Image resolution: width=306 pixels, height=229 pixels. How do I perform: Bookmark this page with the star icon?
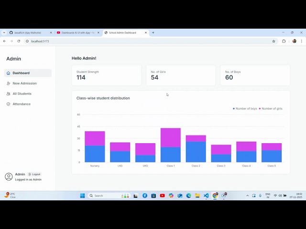273,42
